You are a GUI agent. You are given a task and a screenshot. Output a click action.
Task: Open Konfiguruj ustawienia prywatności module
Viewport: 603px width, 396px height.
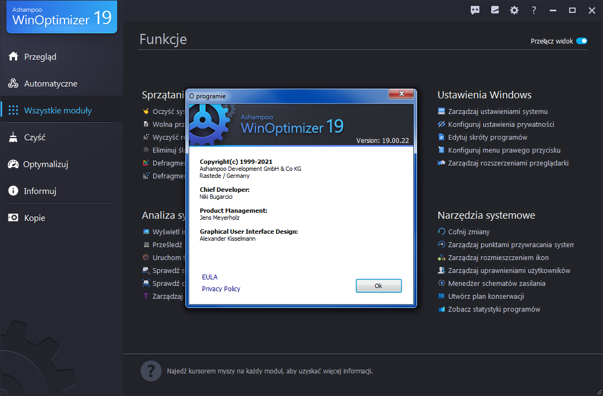click(x=501, y=124)
